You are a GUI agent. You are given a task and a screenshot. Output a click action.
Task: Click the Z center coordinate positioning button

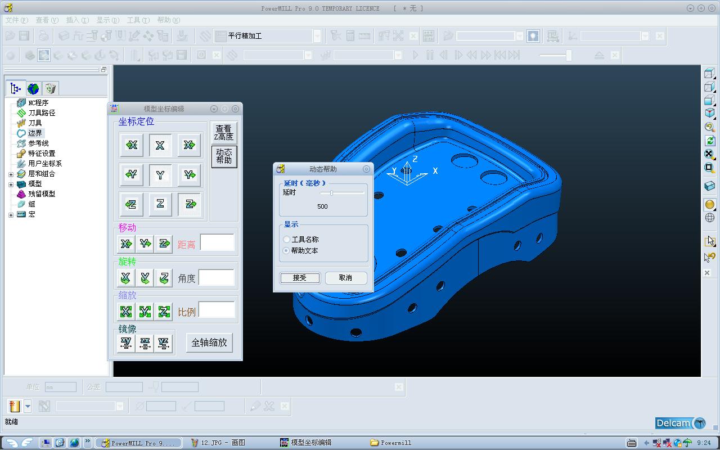pyautogui.click(x=160, y=204)
